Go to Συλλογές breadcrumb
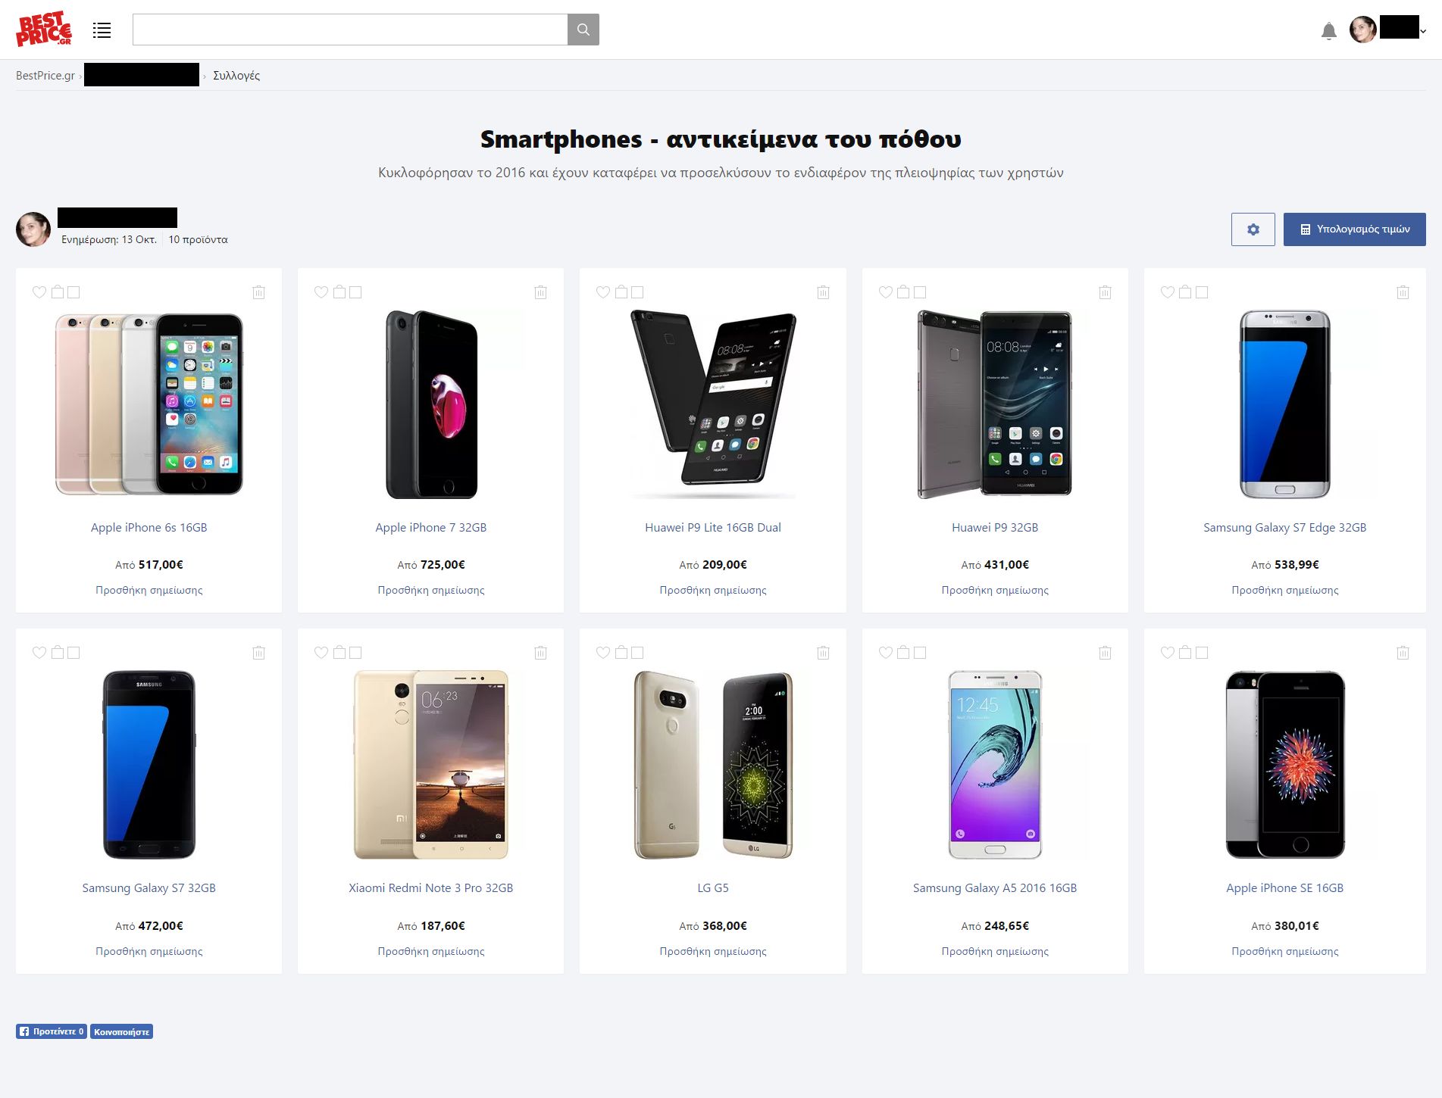This screenshot has width=1442, height=1098. [x=236, y=75]
